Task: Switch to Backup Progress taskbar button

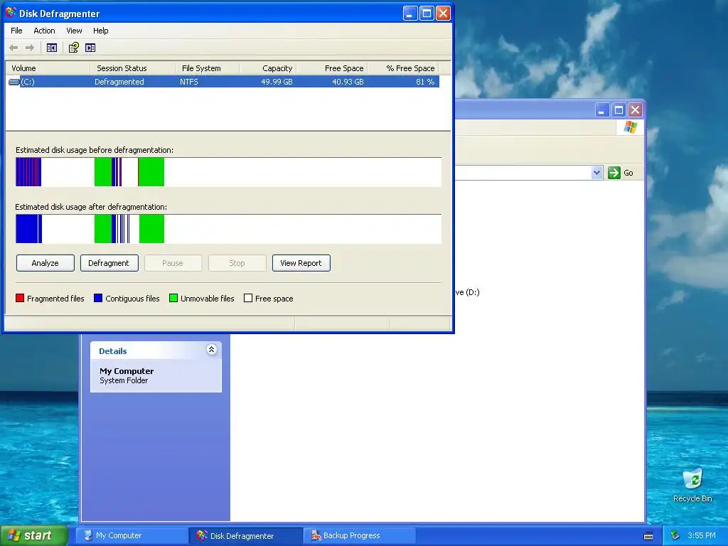Action: click(359, 535)
